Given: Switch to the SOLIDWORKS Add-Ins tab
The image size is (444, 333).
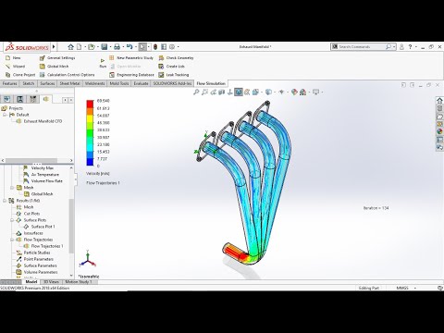Looking at the screenshot, I should tap(172, 83).
